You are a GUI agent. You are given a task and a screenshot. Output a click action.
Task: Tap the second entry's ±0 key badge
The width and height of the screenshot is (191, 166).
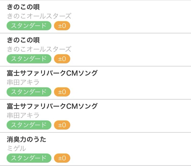(62, 59)
